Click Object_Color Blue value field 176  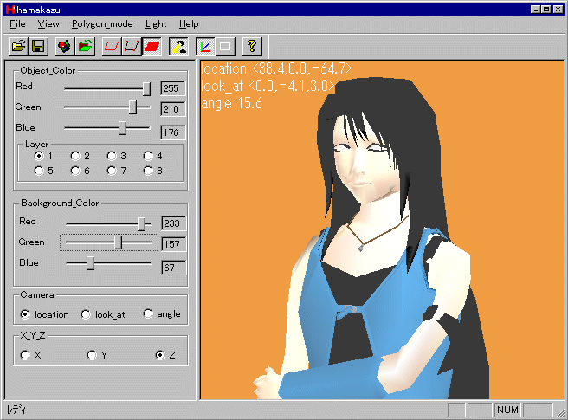pyautogui.click(x=173, y=132)
